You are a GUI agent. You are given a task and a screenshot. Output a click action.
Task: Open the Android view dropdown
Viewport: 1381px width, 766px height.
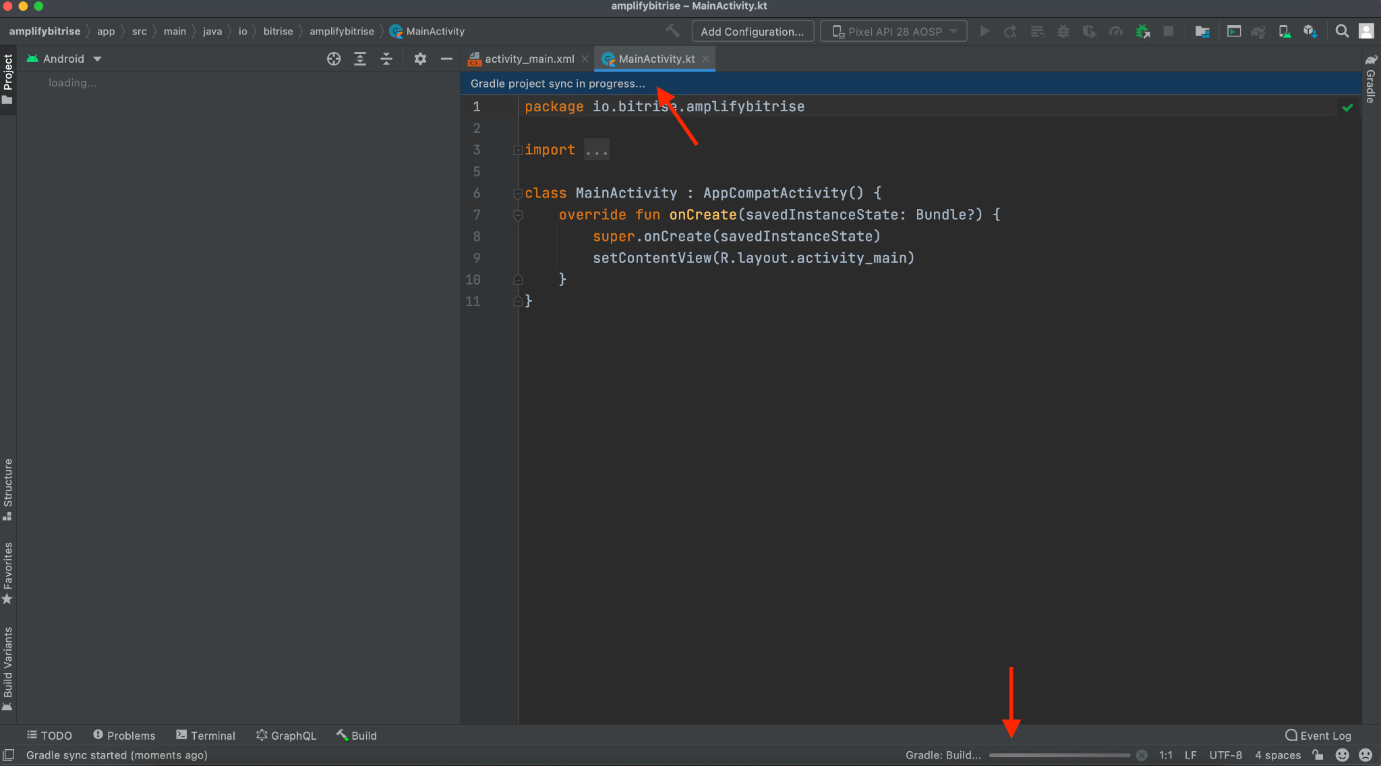[64, 59]
